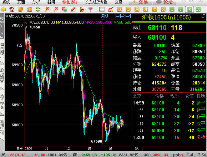Click the 交易 lightning button
Screen dimensions: 207x157
point(140,2)
